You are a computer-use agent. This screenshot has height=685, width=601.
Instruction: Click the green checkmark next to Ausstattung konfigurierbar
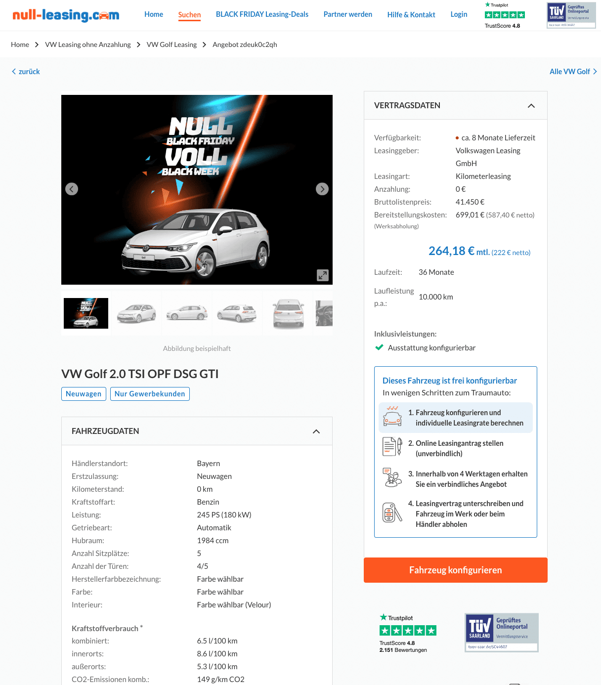tap(379, 347)
